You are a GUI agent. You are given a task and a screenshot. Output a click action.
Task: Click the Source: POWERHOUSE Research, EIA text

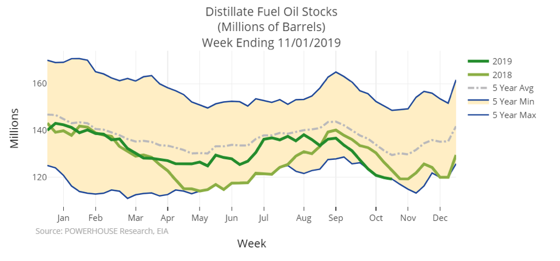[x=102, y=231]
